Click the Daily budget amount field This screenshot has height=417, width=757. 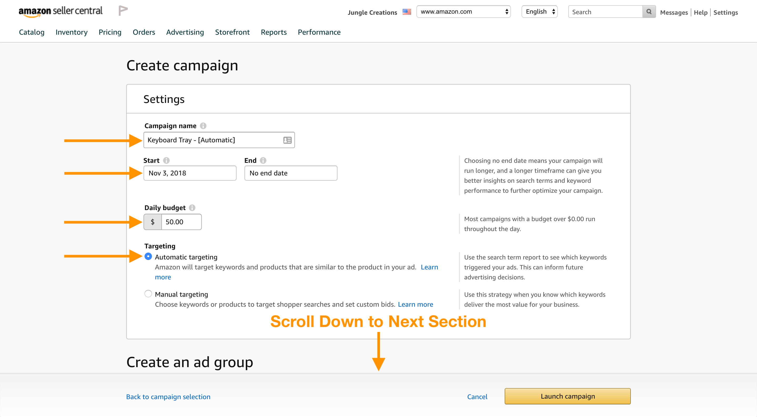click(181, 222)
